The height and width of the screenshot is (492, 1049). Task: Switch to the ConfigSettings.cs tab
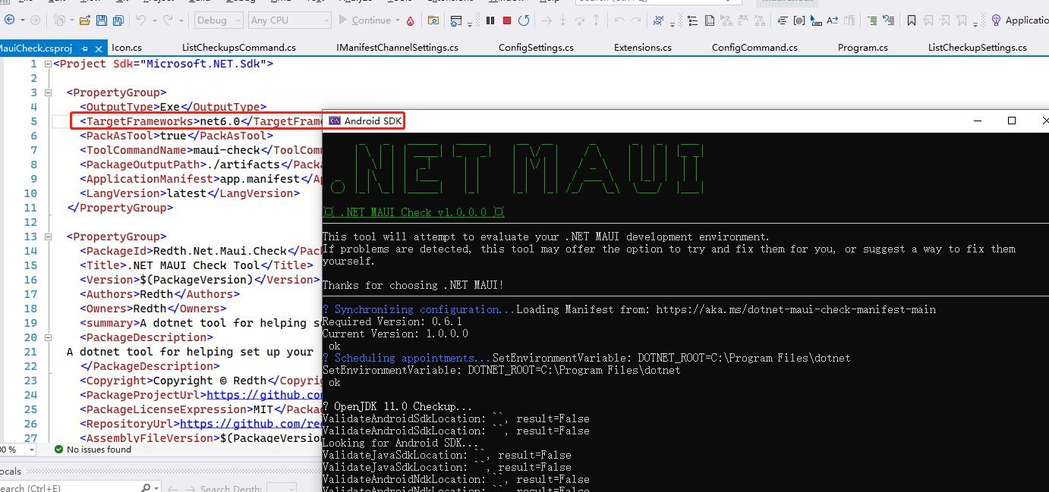[x=536, y=47]
